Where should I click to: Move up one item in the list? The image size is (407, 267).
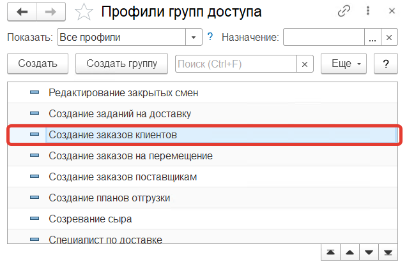[349, 252]
